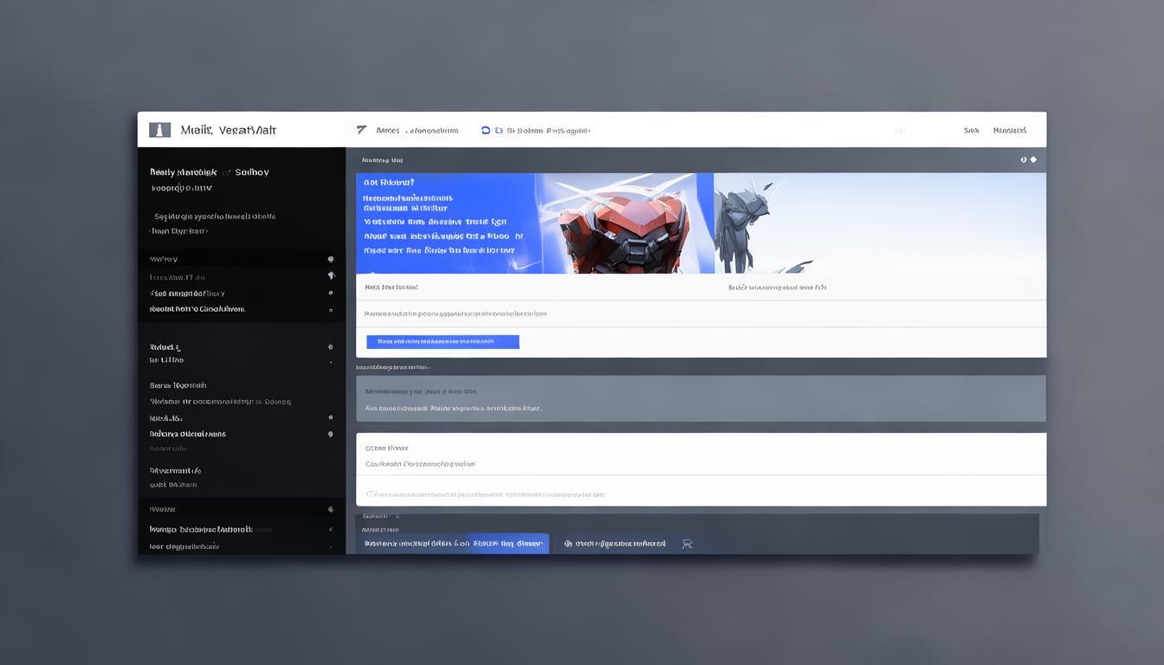Toggle the dot on fourth row of first sidebar list
The height and width of the screenshot is (665, 1164).
point(330,309)
